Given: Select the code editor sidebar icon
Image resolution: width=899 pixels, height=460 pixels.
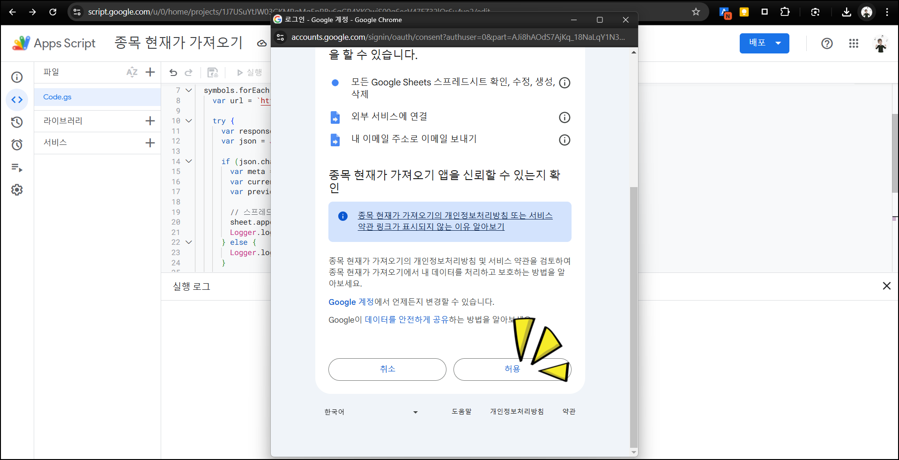Looking at the screenshot, I should (17, 99).
